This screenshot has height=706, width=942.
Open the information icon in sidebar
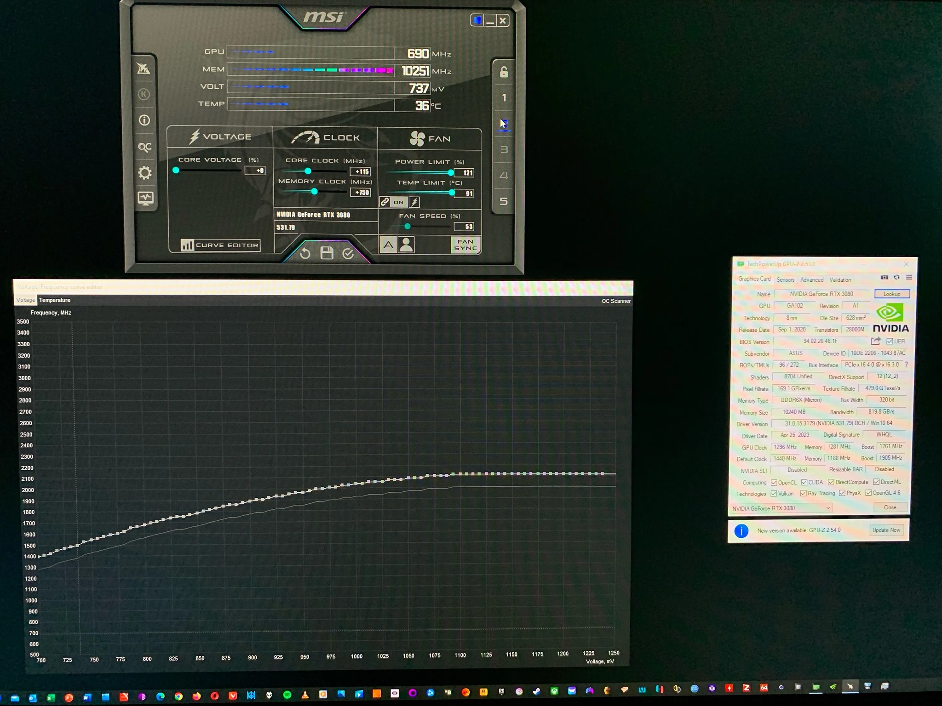tap(144, 120)
